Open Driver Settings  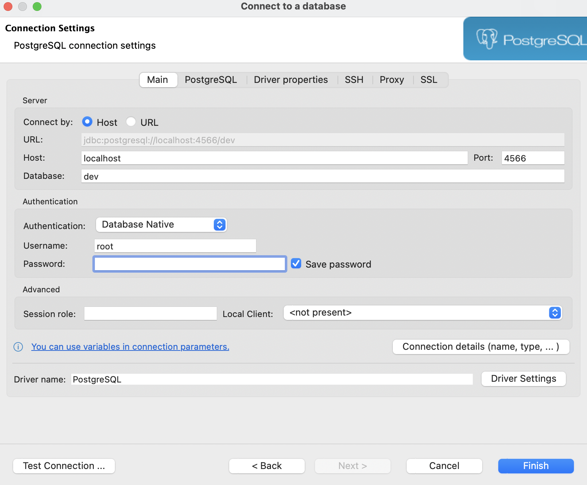click(524, 379)
